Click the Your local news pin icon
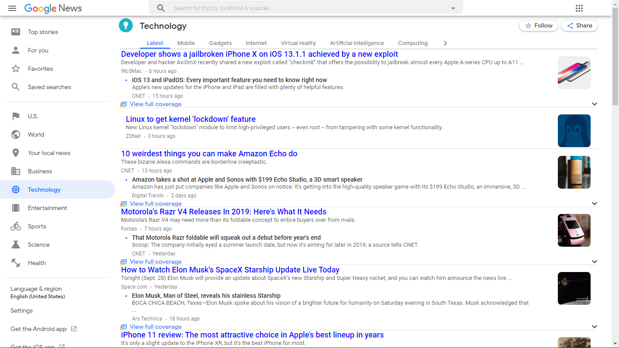Image resolution: width=619 pixels, height=348 pixels. [x=16, y=153]
